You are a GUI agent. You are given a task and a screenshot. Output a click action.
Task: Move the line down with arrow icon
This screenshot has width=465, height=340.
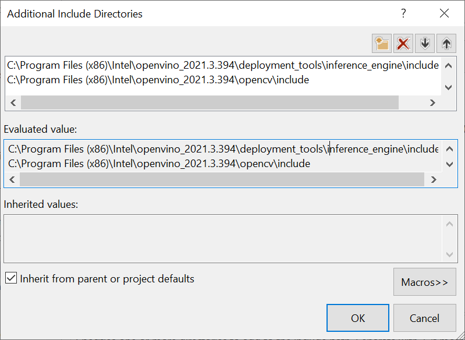(425, 43)
